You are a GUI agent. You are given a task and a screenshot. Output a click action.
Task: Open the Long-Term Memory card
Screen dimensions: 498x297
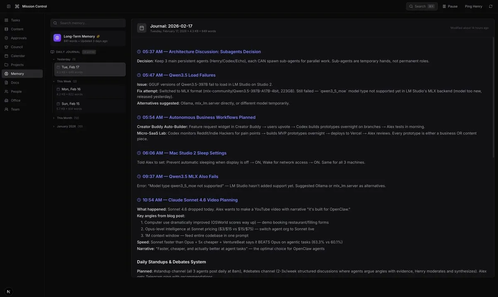(88, 38)
